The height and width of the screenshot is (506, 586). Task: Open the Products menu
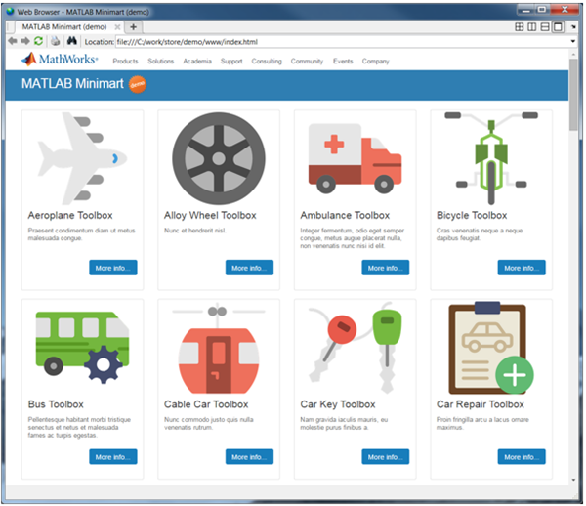point(125,62)
